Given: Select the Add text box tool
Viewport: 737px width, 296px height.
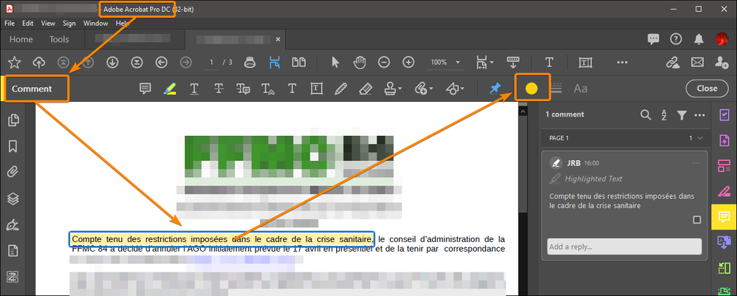Looking at the screenshot, I should [316, 89].
